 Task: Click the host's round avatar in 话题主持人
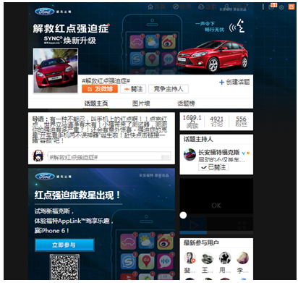pos(190,155)
